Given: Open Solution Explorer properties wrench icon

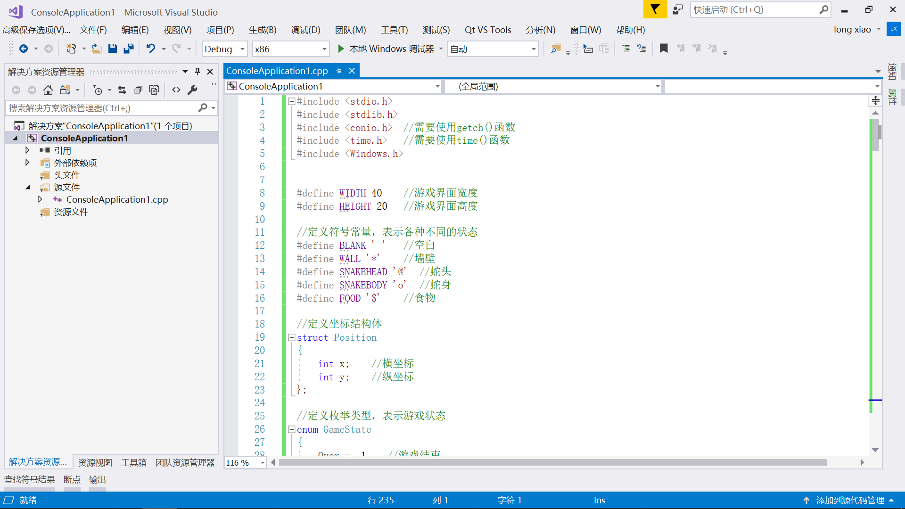Looking at the screenshot, I should pyautogui.click(x=192, y=90).
